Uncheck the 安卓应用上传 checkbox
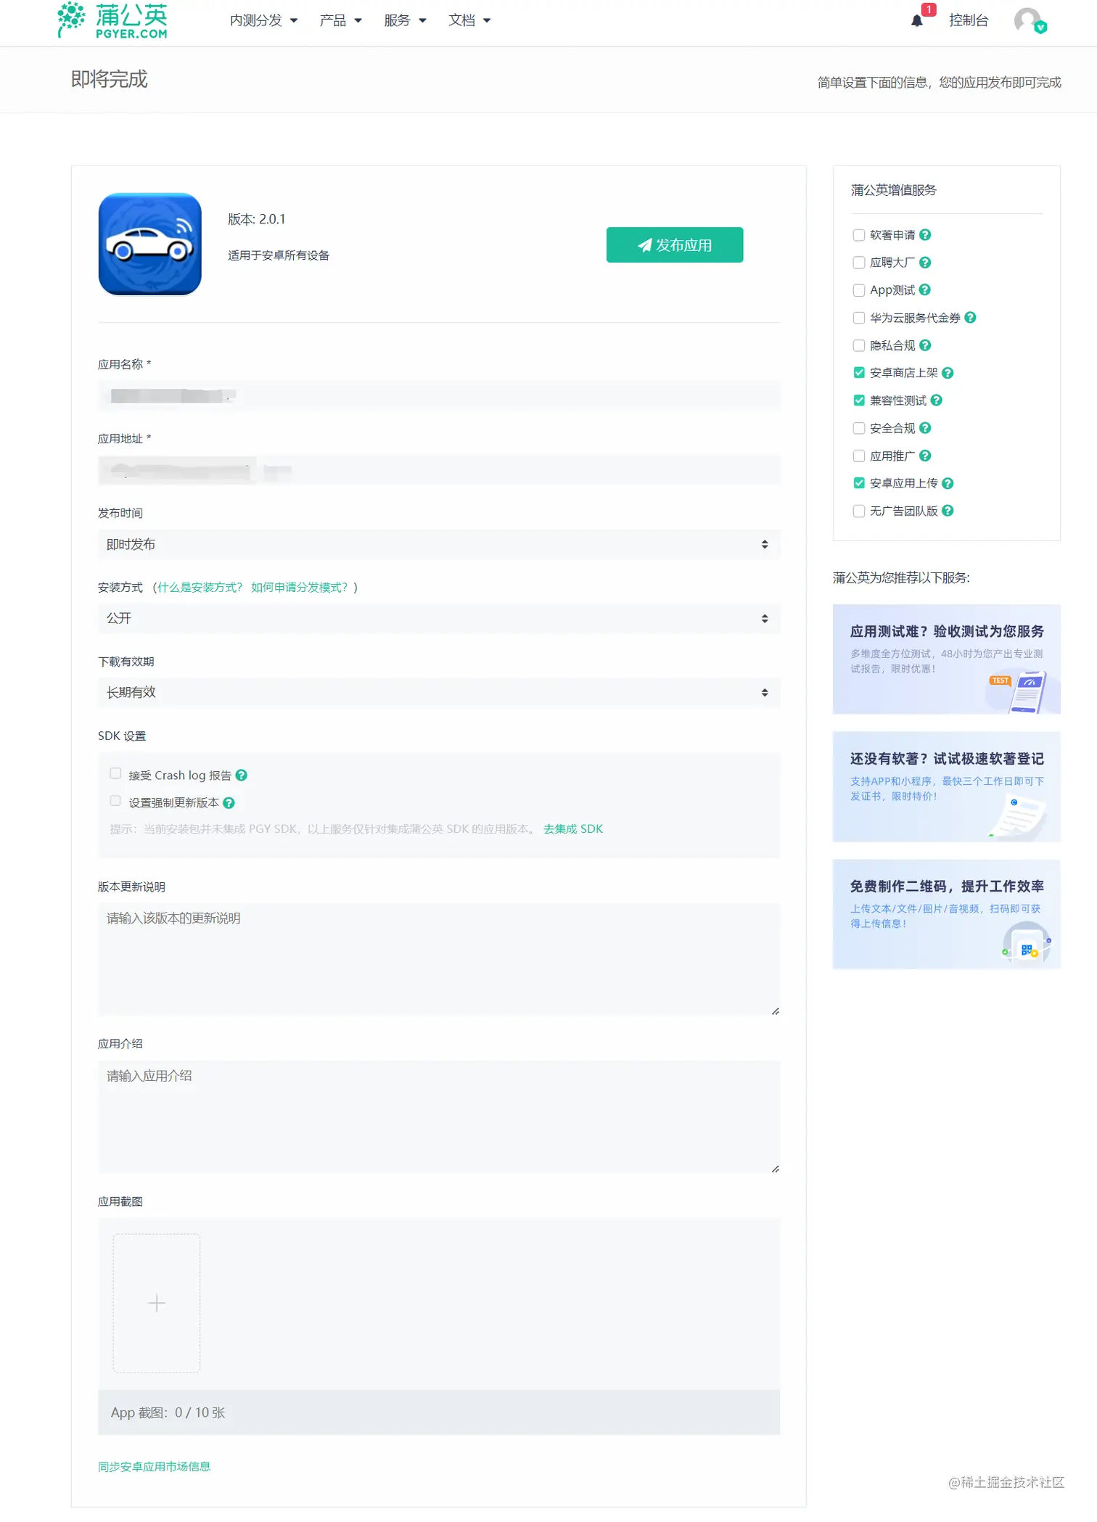The width and height of the screenshot is (1097, 1522). 859,483
